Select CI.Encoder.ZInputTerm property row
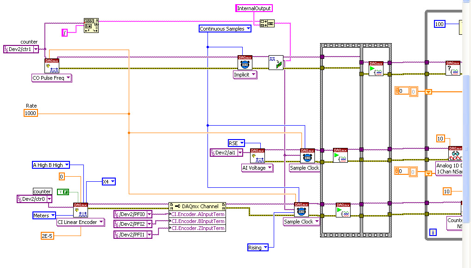 (197, 228)
